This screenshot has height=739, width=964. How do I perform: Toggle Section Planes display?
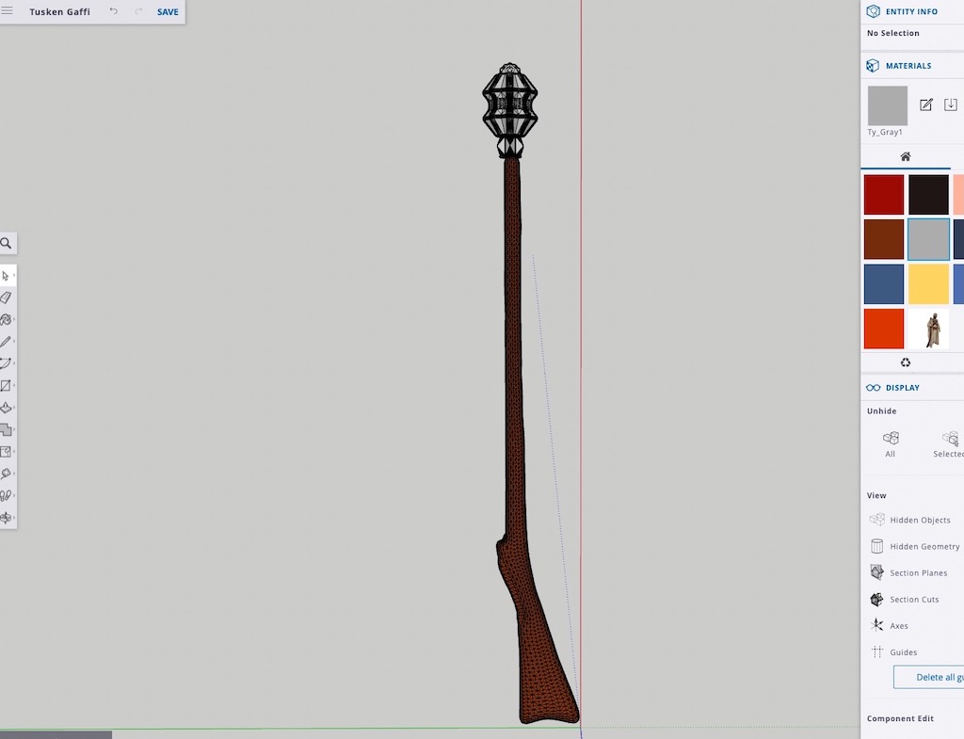coord(908,573)
